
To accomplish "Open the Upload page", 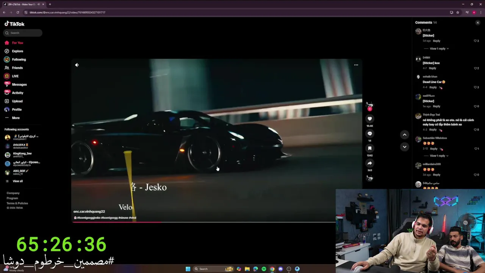I will point(14,101).
